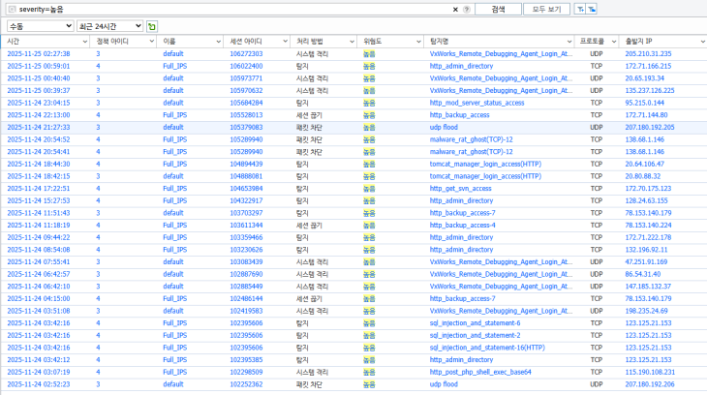Click the second filter icon at far right
This screenshot has width=707, height=395.
(592, 9)
